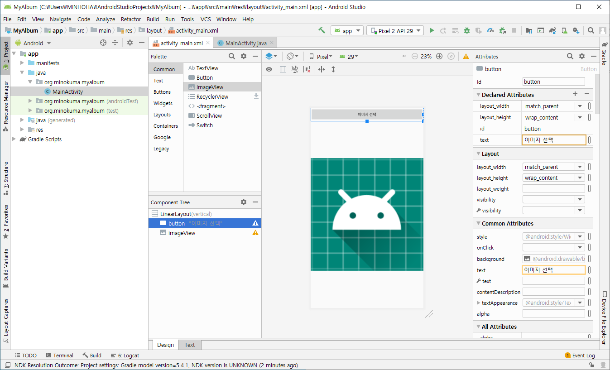Screen dimensions: 610x370
Task: Collapse the Common Attributes section
Action: tap(478, 223)
